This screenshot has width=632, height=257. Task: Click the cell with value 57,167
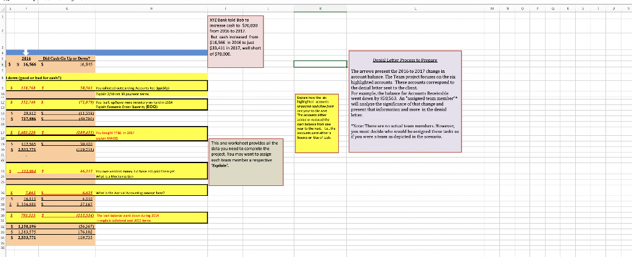88,204
